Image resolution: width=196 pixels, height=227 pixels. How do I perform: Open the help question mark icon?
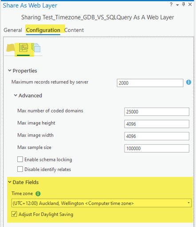(171, 4)
